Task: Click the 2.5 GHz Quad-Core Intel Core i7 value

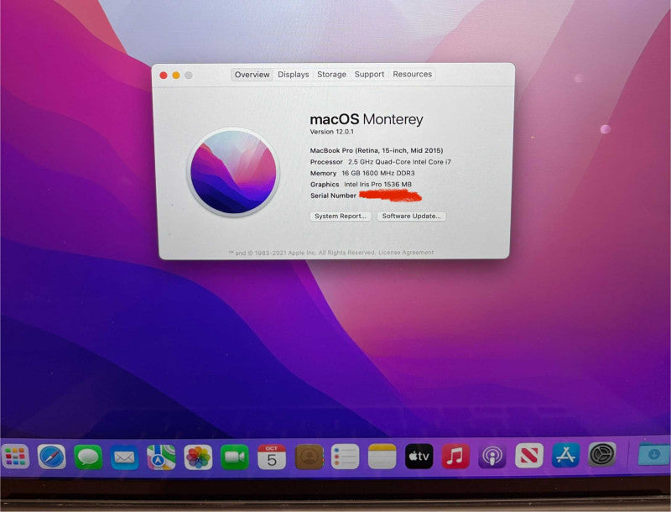Action: point(399,162)
